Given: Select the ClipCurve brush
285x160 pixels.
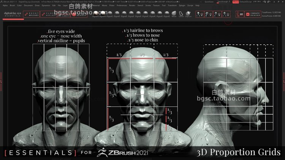Looking at the screenshot, I should point(188,14).
